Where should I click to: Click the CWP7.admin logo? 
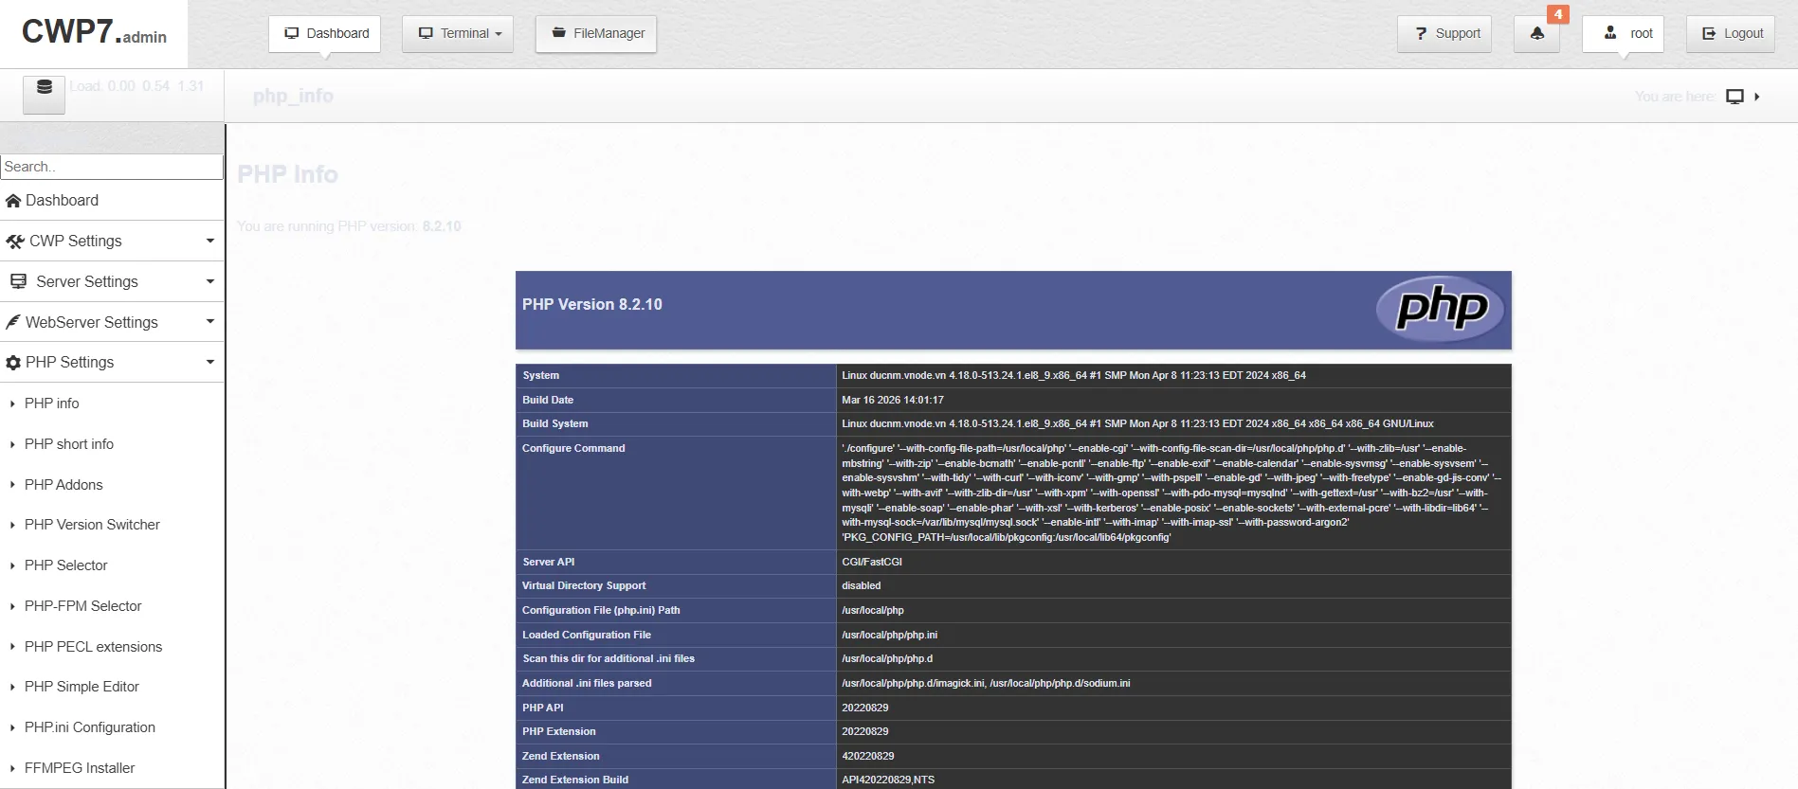click(x=94, y=33)
